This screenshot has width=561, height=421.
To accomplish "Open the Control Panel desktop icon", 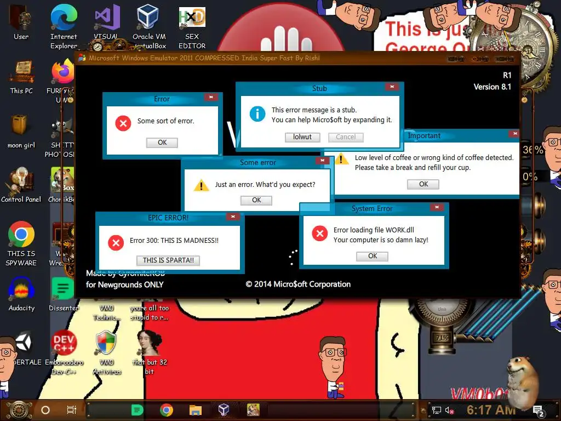I will click(21, 185).
